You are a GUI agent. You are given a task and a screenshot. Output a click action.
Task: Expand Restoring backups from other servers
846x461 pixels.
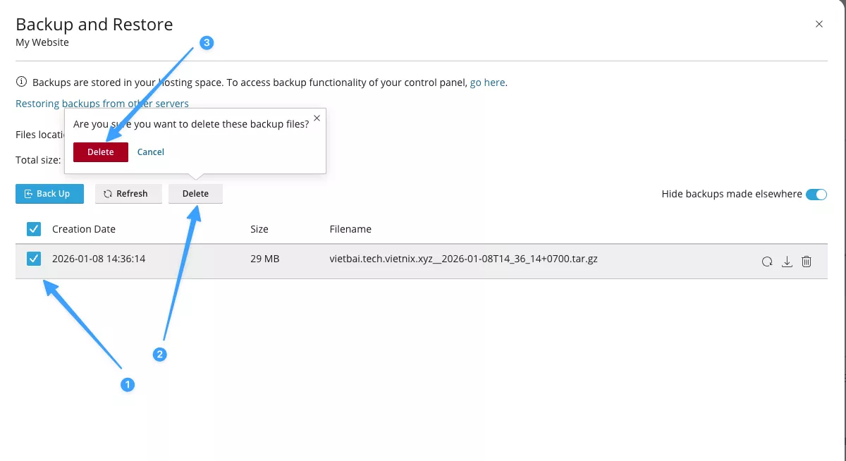click(x=102, y=103)
